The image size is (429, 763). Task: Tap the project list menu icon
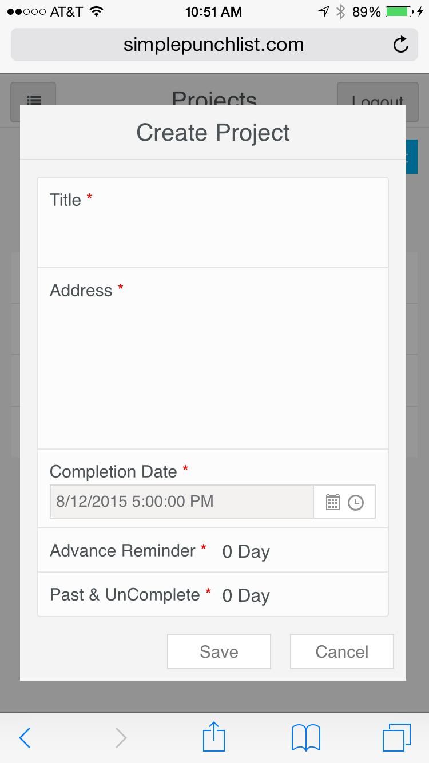point(34,101)
